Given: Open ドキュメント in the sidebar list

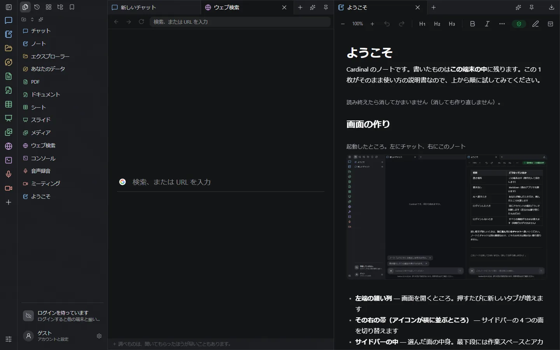Looking at the screenshot, I should coord(63,94).
